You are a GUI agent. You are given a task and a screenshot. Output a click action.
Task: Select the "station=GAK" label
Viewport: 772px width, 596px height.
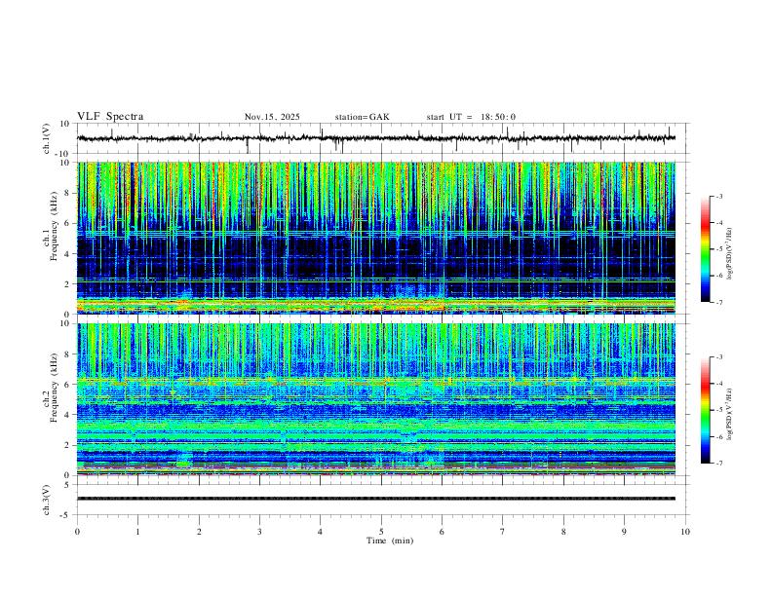tap(362, 117)
